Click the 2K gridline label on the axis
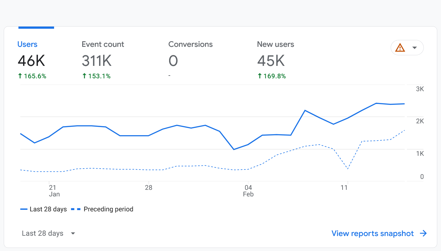 pyautogui.click(x=419, y=121)
